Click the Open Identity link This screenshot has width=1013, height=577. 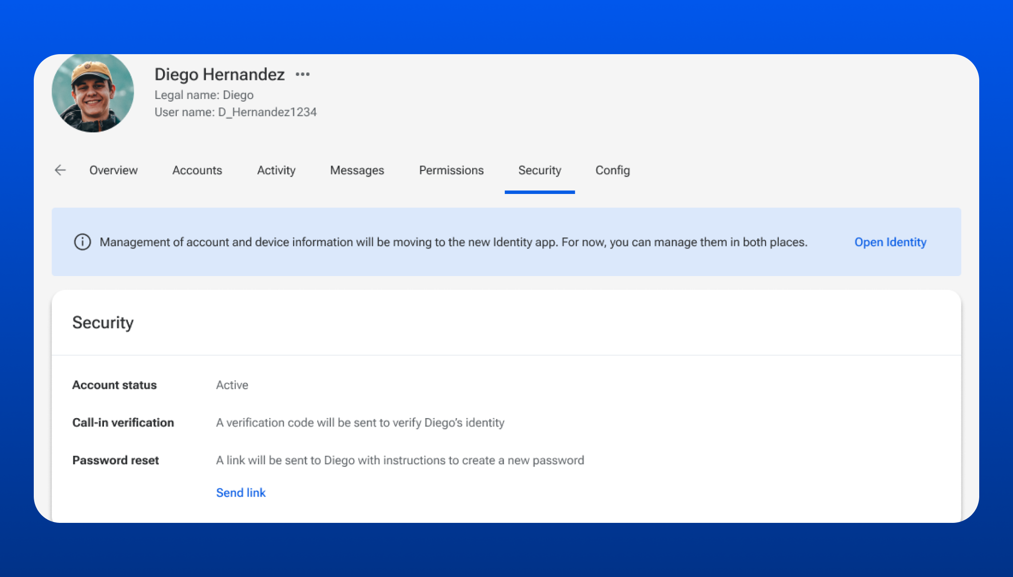[x=890, y=242]
